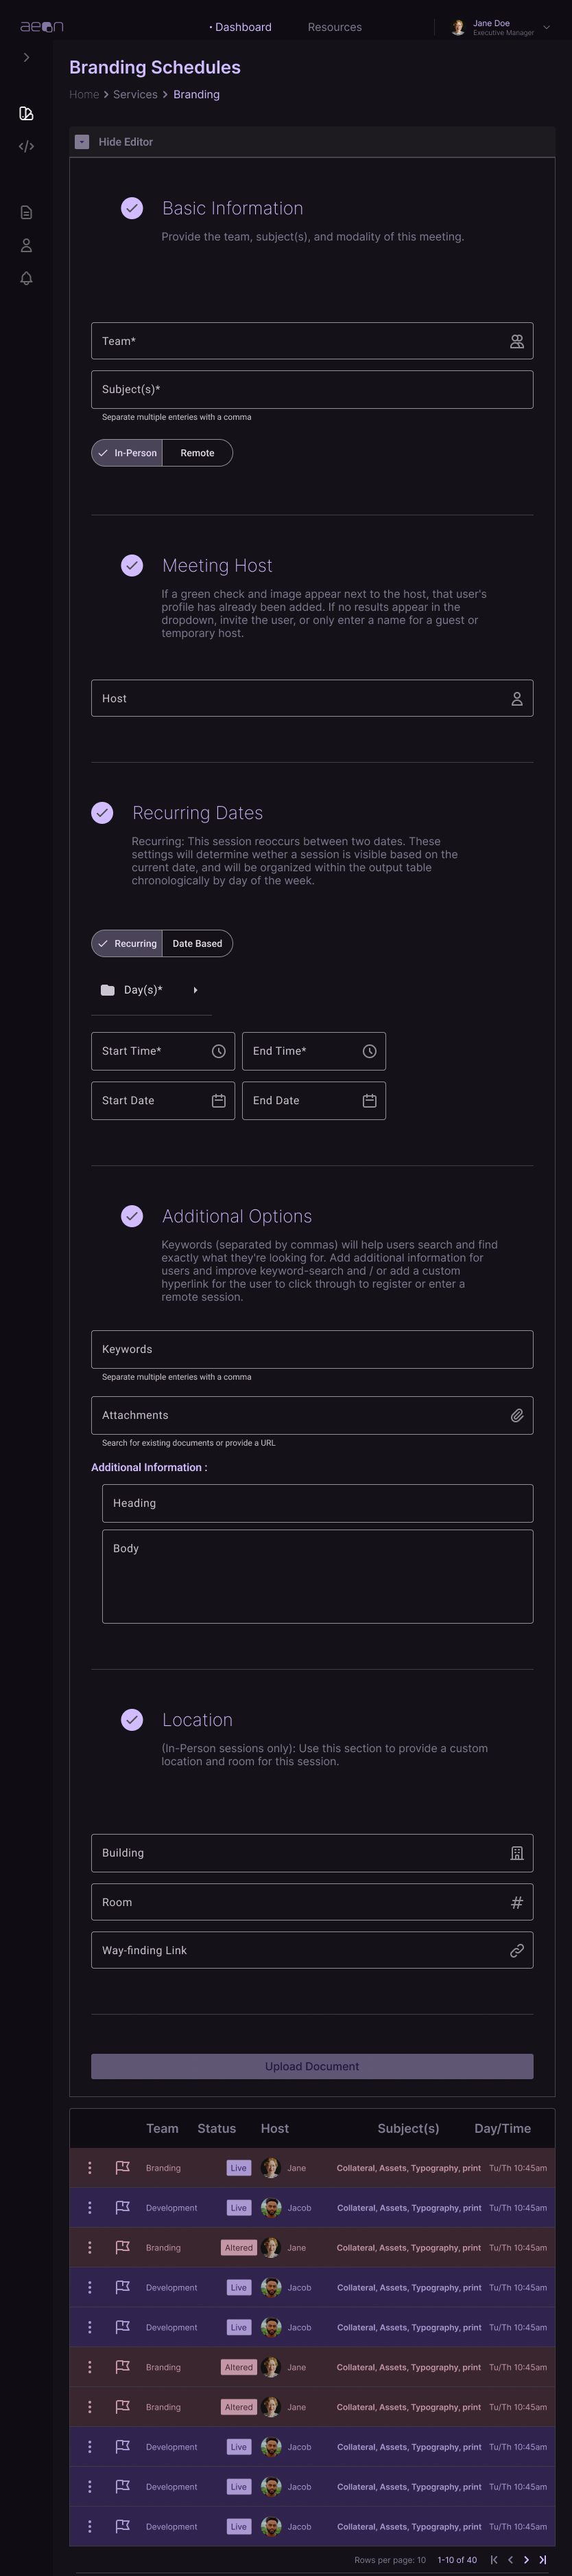The height and width of the screenshot is (2576, 572).
Task: Click the Additional Options check icon
Action: pos(132,1216)
